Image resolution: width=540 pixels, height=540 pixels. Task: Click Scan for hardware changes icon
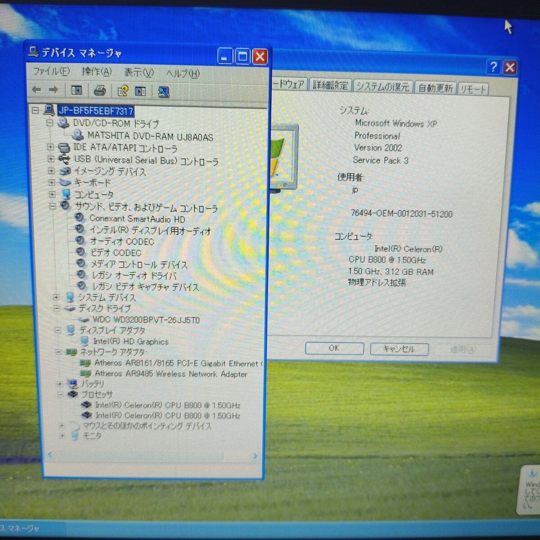pos(163,92)
